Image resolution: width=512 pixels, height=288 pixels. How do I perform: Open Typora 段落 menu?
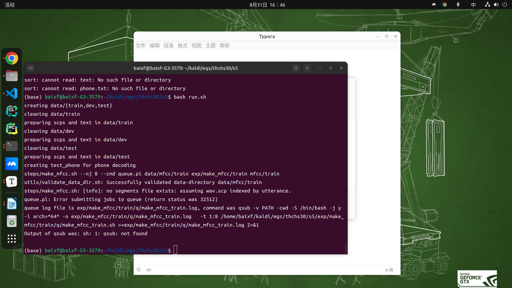point(169,46)
